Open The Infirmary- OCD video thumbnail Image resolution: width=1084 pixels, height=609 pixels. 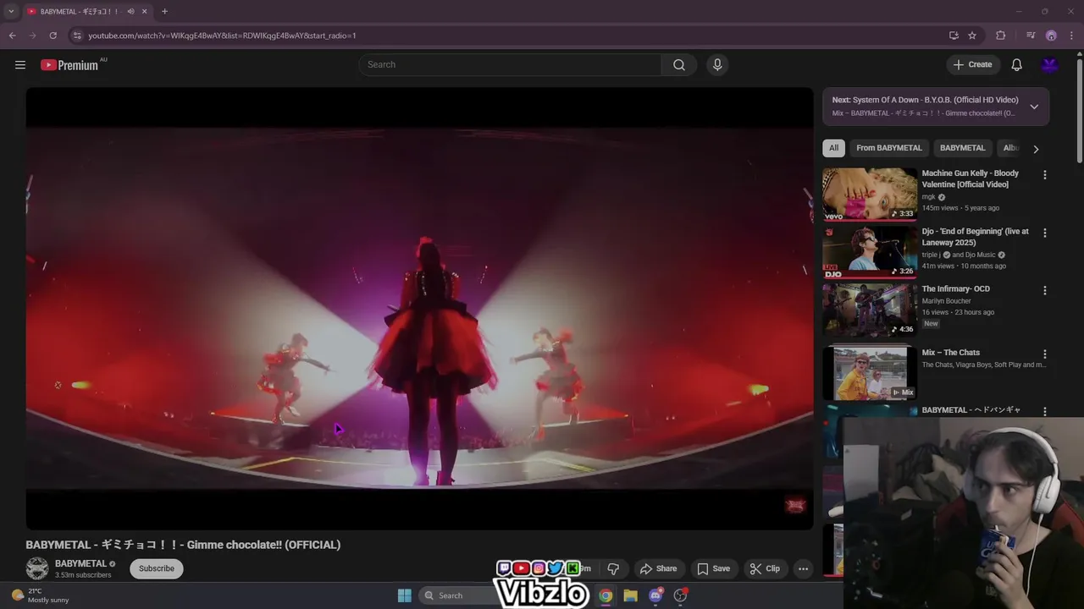[870, 310]
